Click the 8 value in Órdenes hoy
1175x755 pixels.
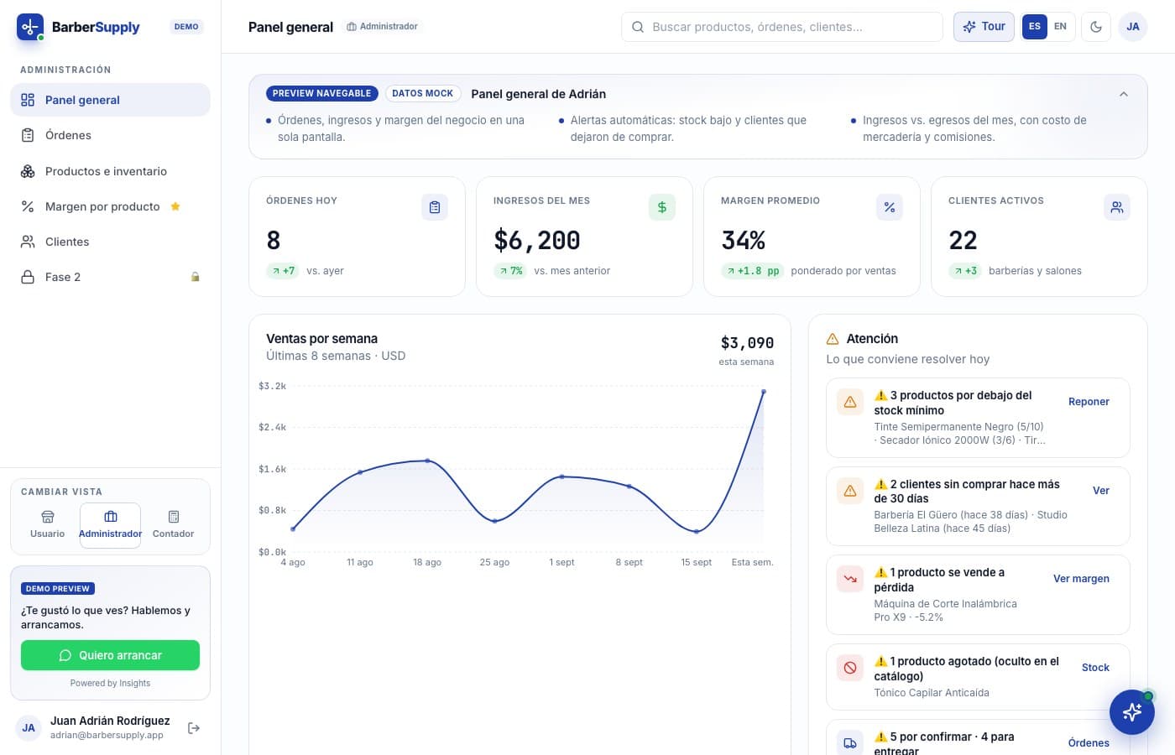274,241
